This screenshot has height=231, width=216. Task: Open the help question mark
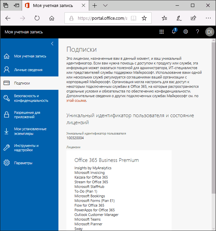click(198, 32)
